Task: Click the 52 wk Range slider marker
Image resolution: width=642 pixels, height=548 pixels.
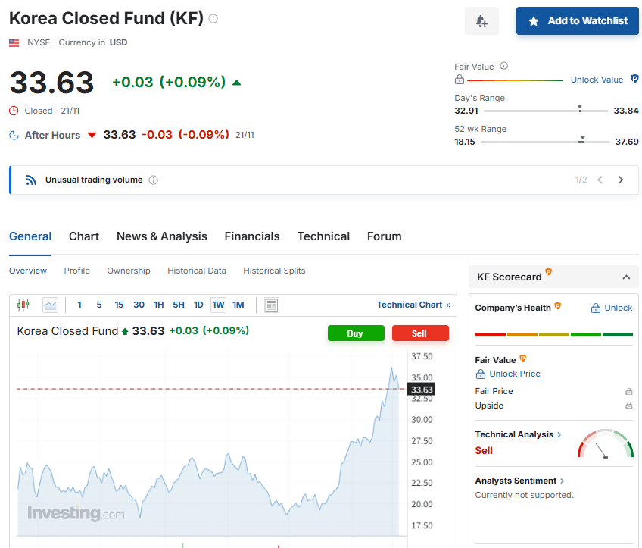Action: (x=581, y=140)
